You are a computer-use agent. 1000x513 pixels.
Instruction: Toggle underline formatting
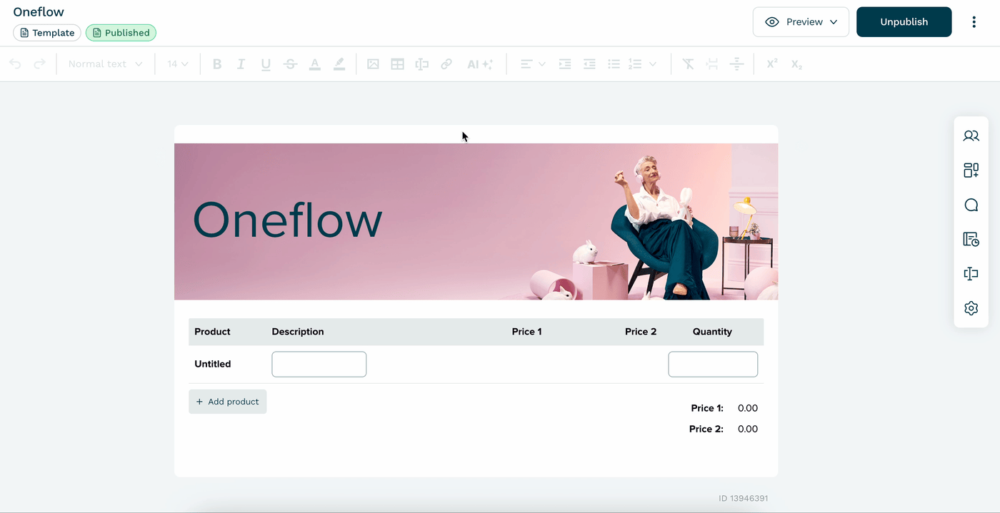coord(266,64)
